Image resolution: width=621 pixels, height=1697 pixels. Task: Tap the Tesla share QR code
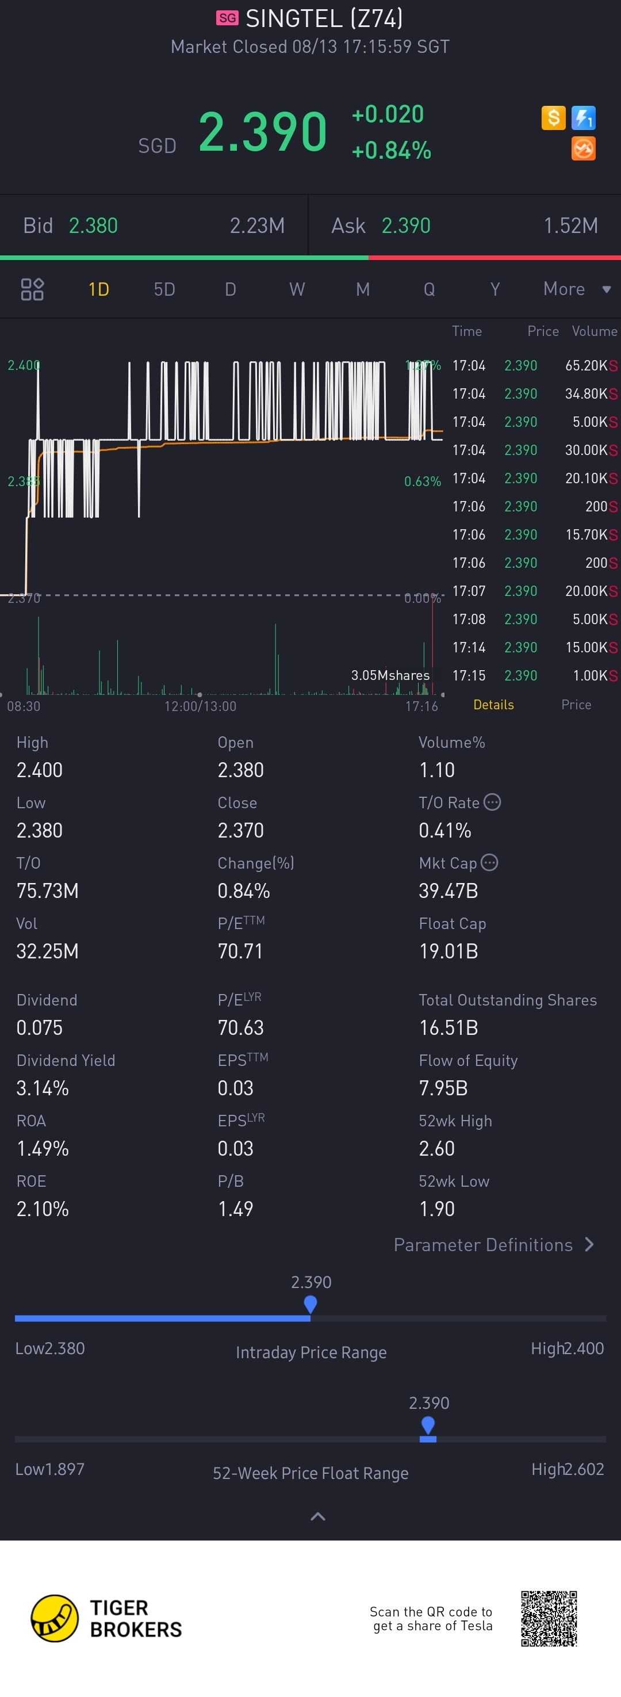pyautogui.click(x=549, y=1619)
